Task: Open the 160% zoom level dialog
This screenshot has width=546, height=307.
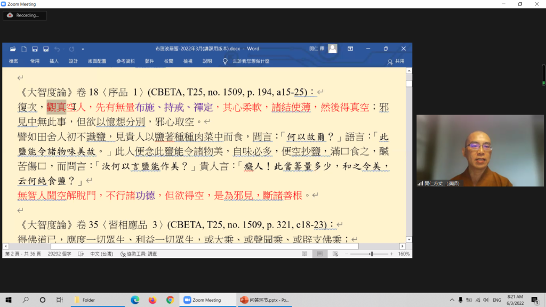Action: tap(404, 254)
